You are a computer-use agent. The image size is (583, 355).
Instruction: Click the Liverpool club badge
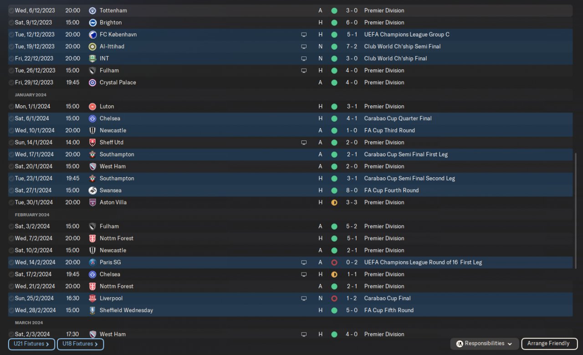[92, 298]
